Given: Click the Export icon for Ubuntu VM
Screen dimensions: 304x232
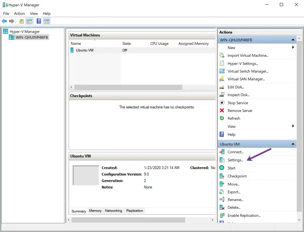Looking at the screenshot, I should 222,192.
